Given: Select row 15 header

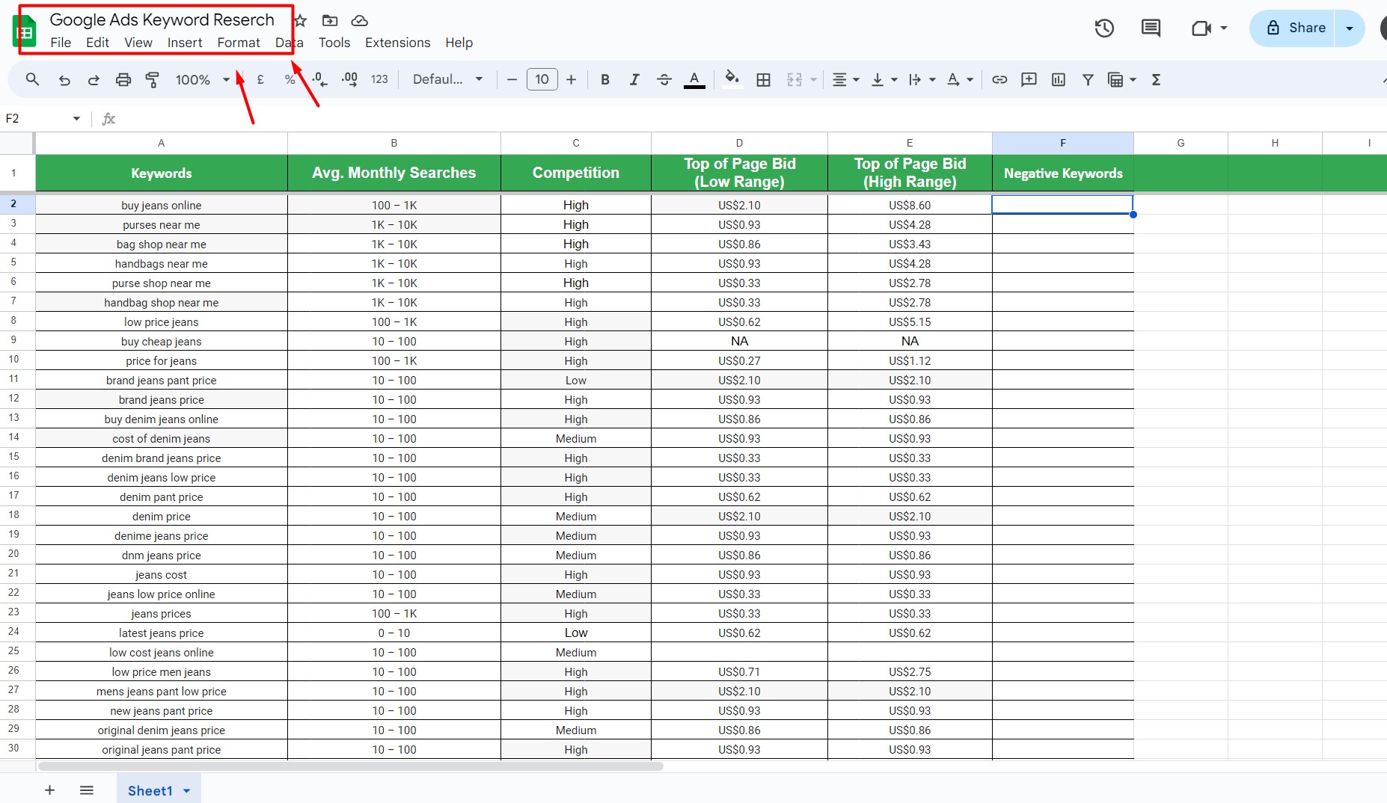Looking at the screenshot, I should (x=14, y=456).
